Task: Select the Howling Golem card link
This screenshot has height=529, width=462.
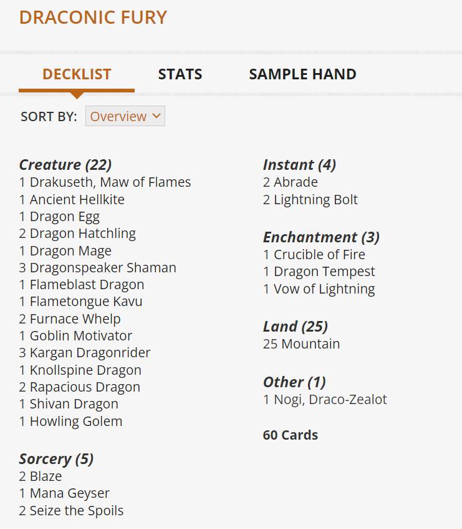Action: coord(76,422)
